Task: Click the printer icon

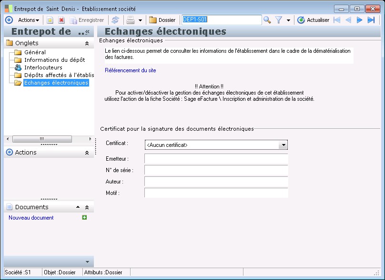Action: coord(131,20)
